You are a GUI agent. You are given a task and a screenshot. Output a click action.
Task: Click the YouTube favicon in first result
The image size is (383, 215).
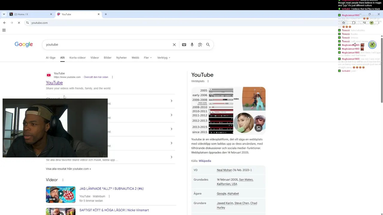49,75
